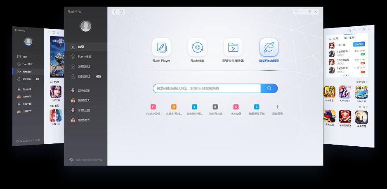This screenshot has width=387, height=189.
Task: Select 首页 in the front window sidebar
Action: click(86, 47)
